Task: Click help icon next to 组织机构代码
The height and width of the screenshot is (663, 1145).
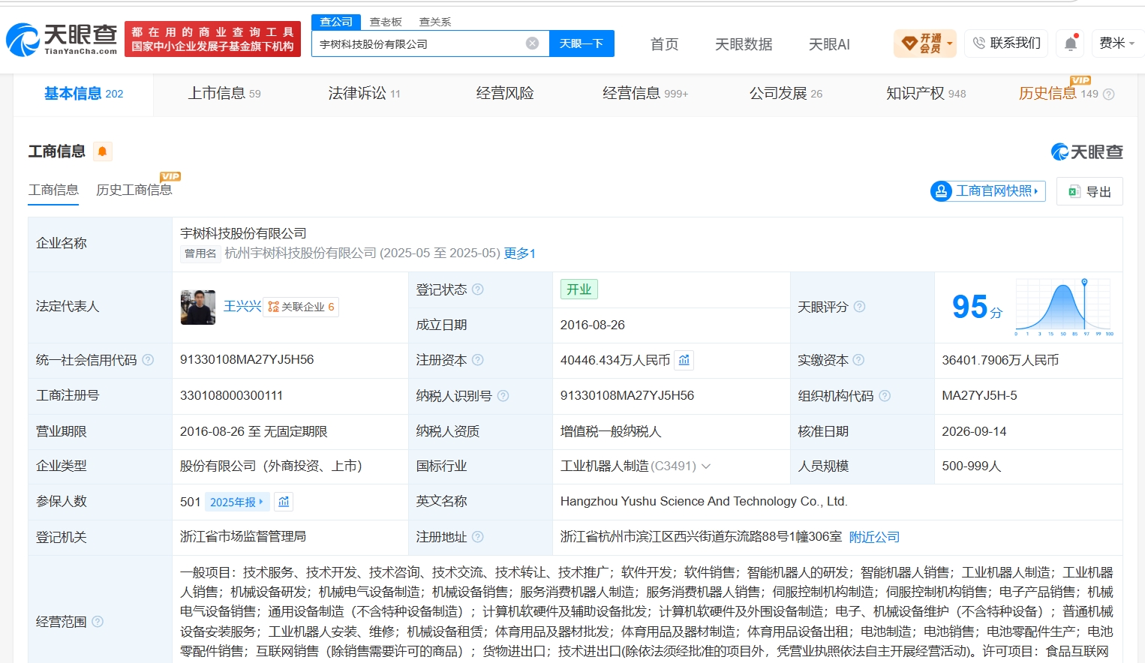Action: (x=885, y=396)
